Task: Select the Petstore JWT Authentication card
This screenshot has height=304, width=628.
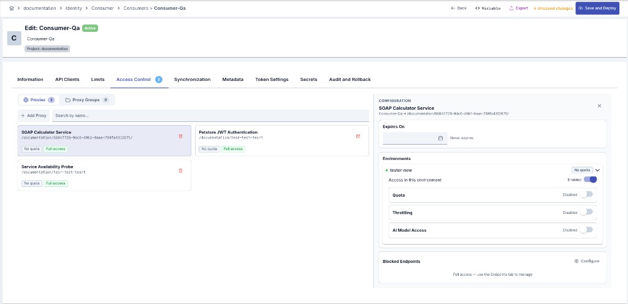Action: (x=282, y=140)
